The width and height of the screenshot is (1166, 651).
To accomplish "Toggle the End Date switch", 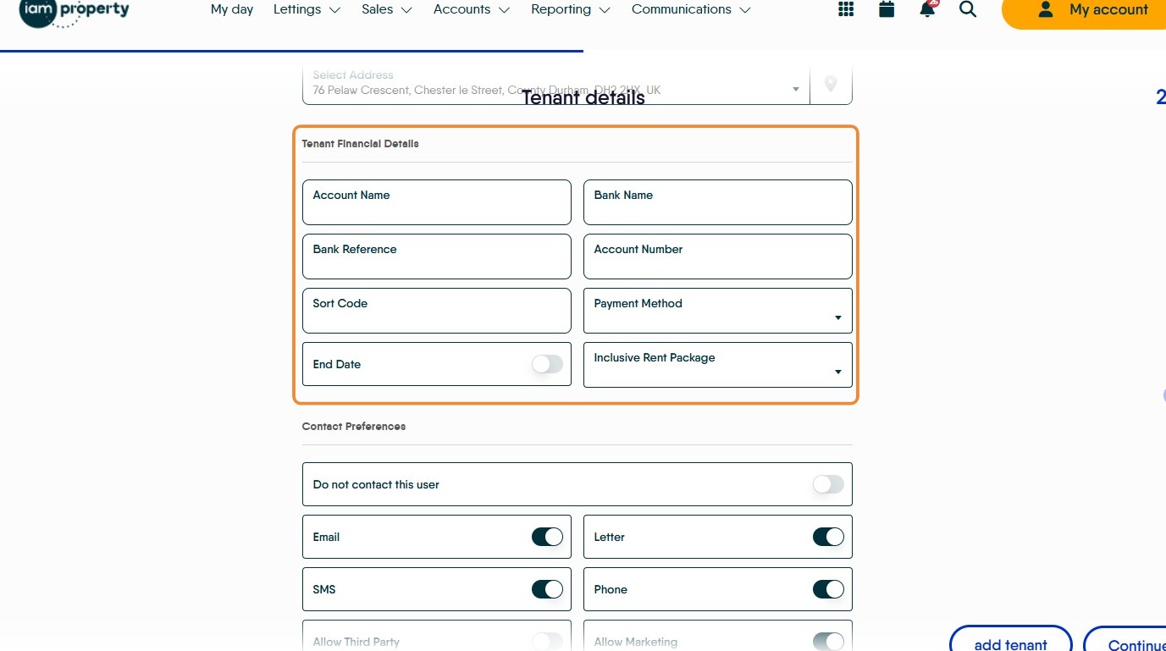I will [547, 364].
